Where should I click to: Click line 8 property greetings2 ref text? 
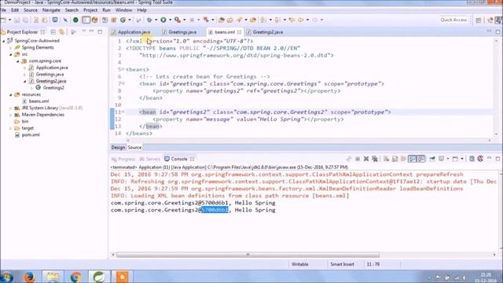246,91
